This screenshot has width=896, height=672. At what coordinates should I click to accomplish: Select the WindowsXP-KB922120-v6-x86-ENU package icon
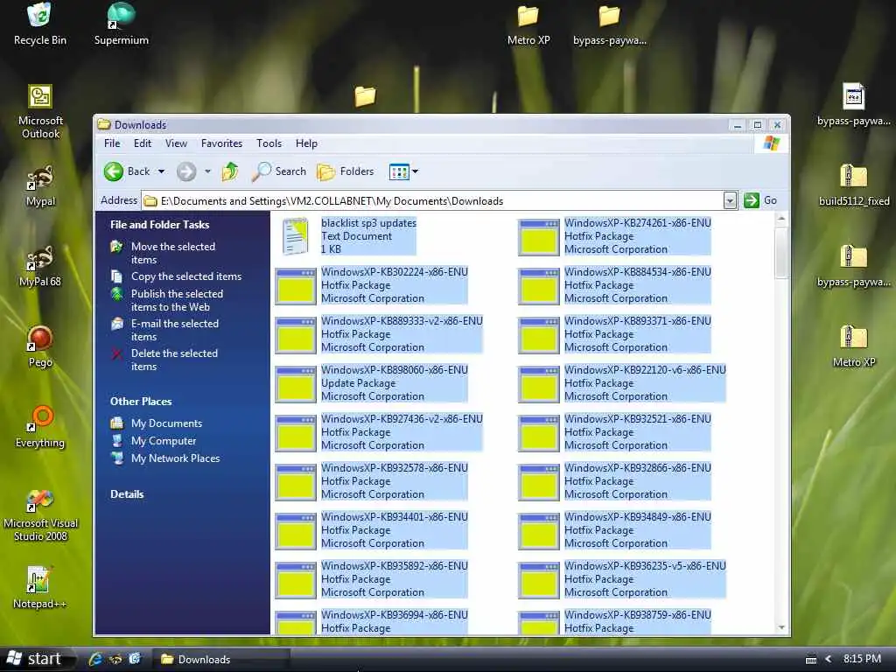[538, 385]
